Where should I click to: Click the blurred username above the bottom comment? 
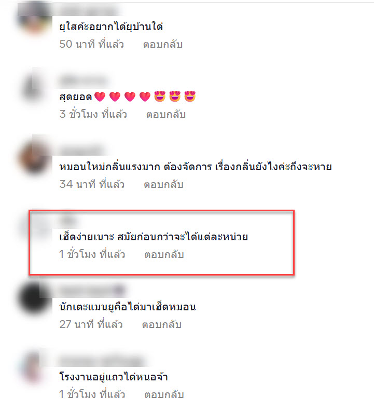(101, 361)
